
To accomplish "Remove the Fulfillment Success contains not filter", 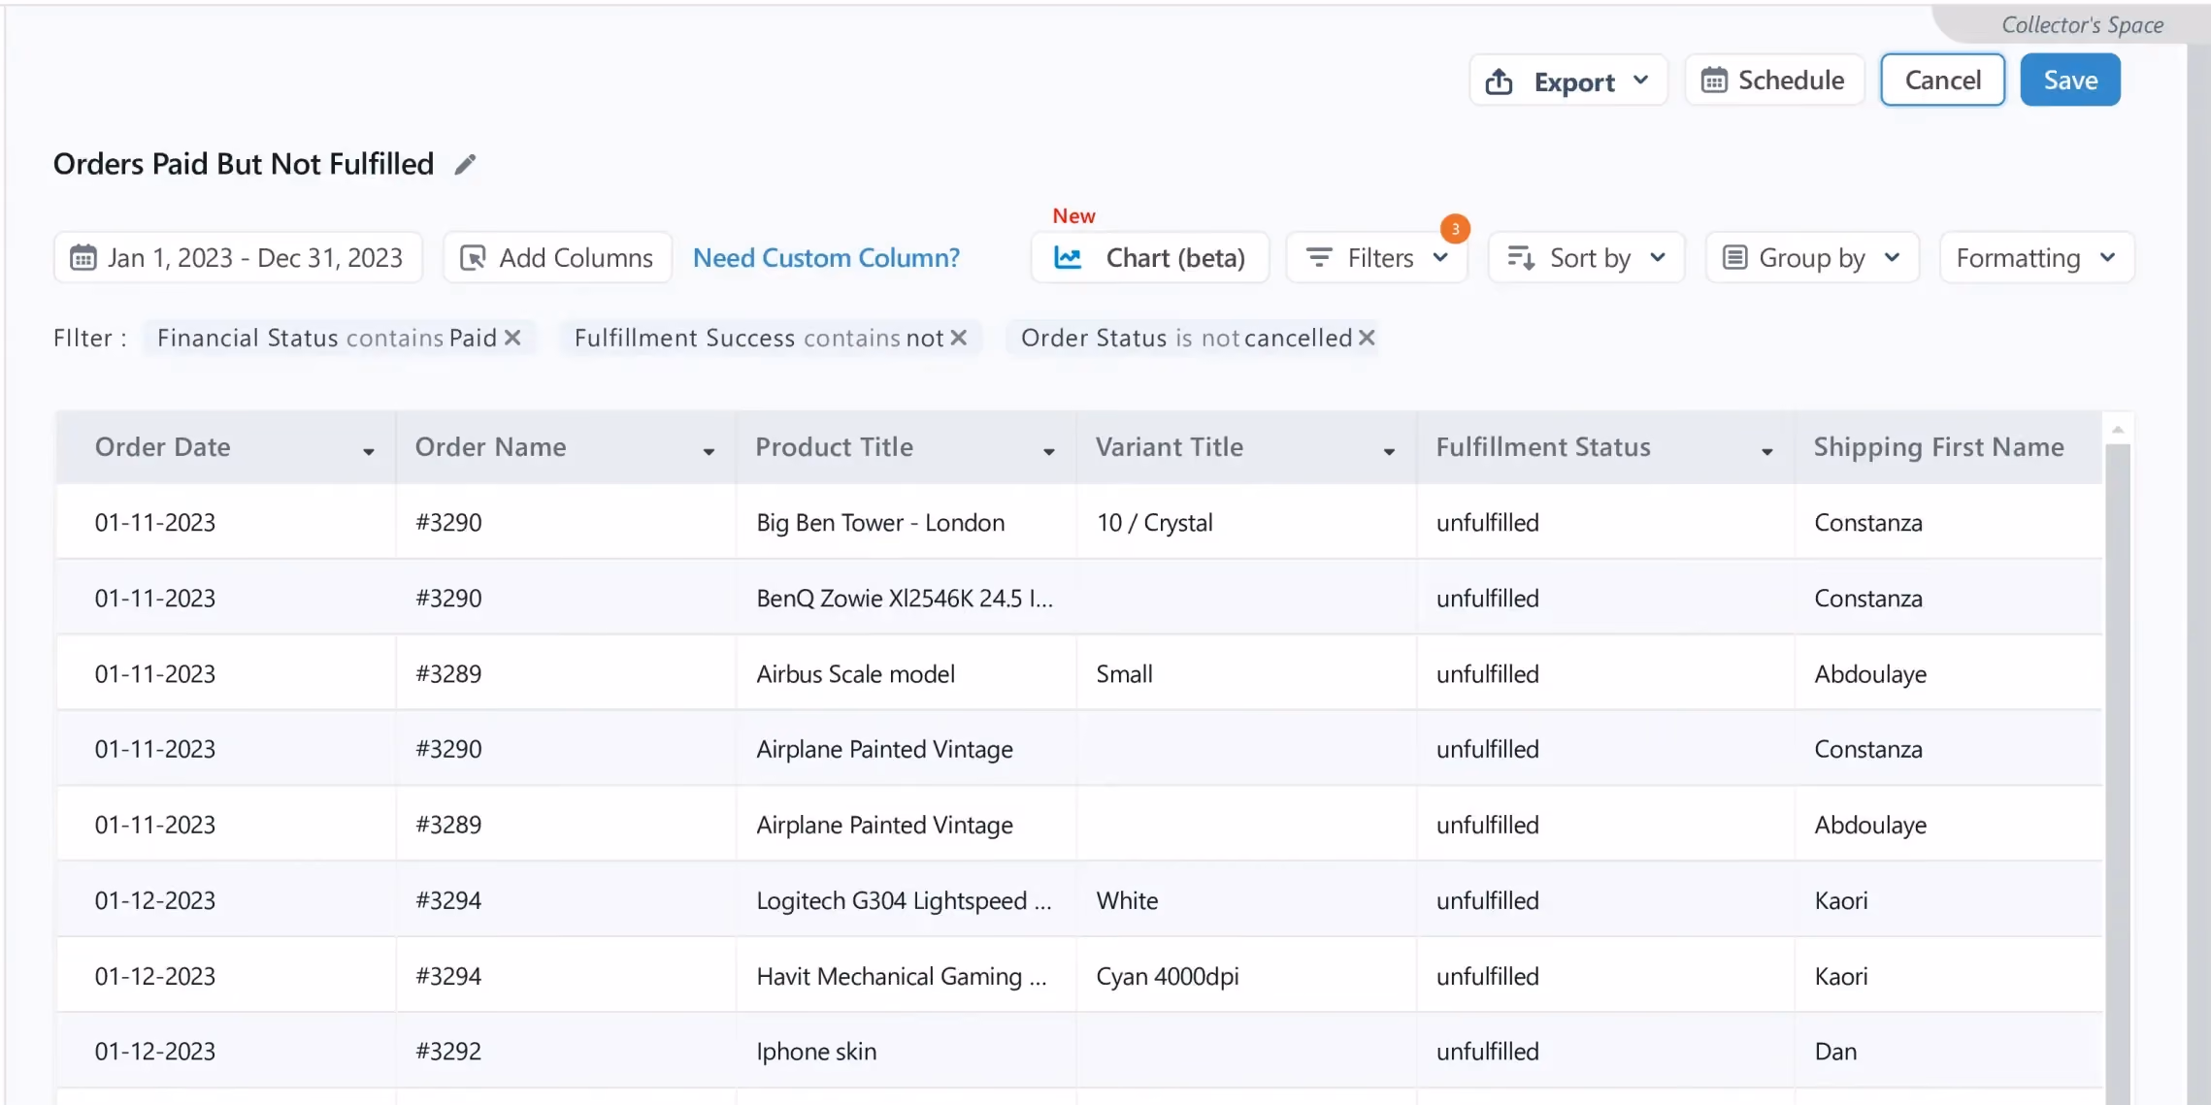I will point(958,338).
